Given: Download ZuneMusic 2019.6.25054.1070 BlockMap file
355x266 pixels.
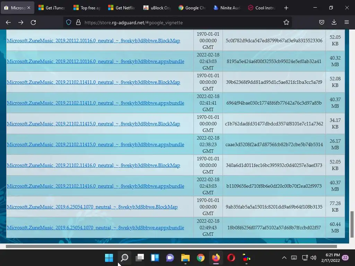Looking at the screenshot, I should (92, 207).
